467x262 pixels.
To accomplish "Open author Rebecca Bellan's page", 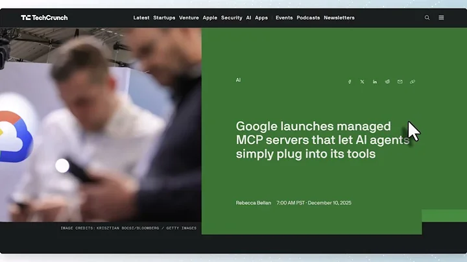I will click(x=254, y=203).
